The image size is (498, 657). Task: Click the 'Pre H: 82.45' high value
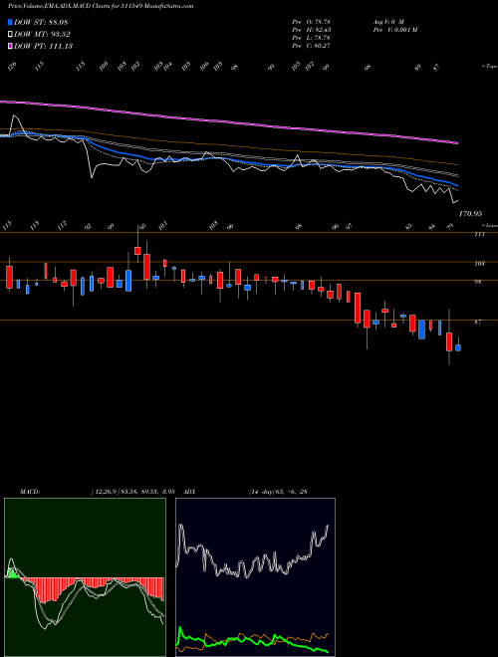(312, 29)
